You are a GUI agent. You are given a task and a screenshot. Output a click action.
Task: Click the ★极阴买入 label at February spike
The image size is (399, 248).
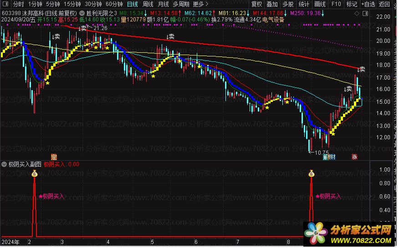pyautogui.click(x=51, y=197)
